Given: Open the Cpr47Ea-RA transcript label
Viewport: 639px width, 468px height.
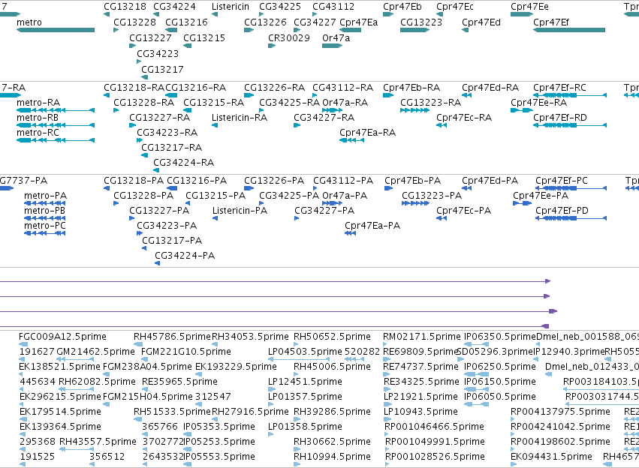Looking at the screenshot, I should [x=368, y=133].
